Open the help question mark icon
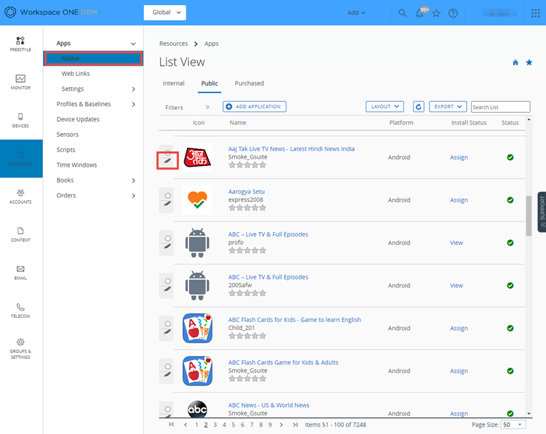Viewport: 546px width, 434px height. [453, 13]
